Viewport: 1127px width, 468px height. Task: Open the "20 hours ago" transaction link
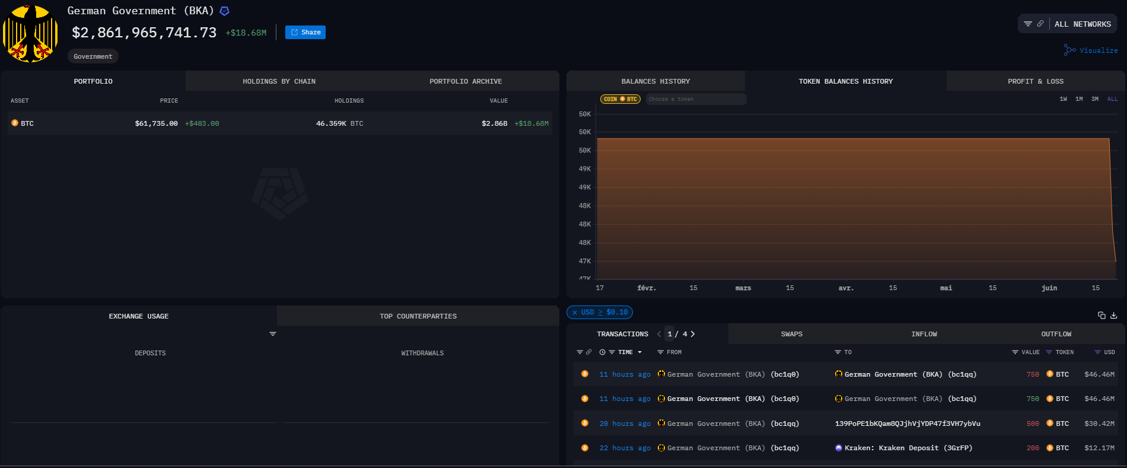625,424
